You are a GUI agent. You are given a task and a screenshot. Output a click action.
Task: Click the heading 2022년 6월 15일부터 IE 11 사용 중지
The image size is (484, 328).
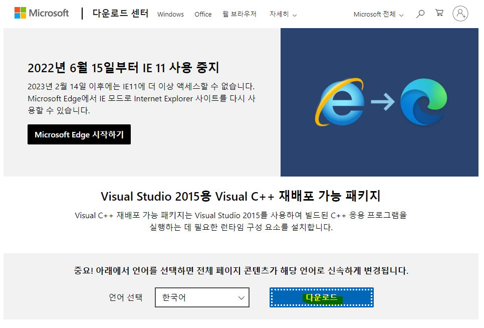point(123,68)
